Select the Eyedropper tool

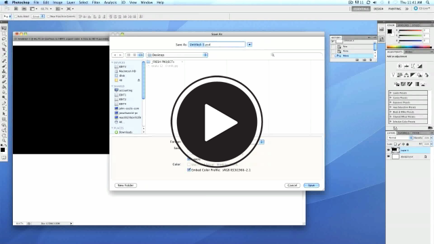pos(4,55)
